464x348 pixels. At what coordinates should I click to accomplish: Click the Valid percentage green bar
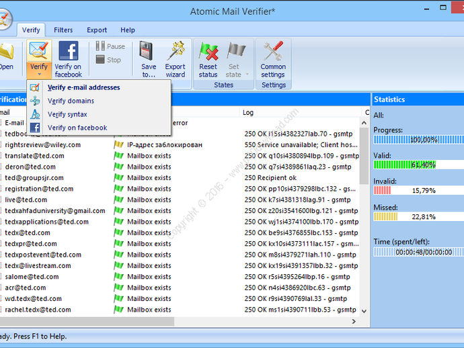[x=418, y=165]
